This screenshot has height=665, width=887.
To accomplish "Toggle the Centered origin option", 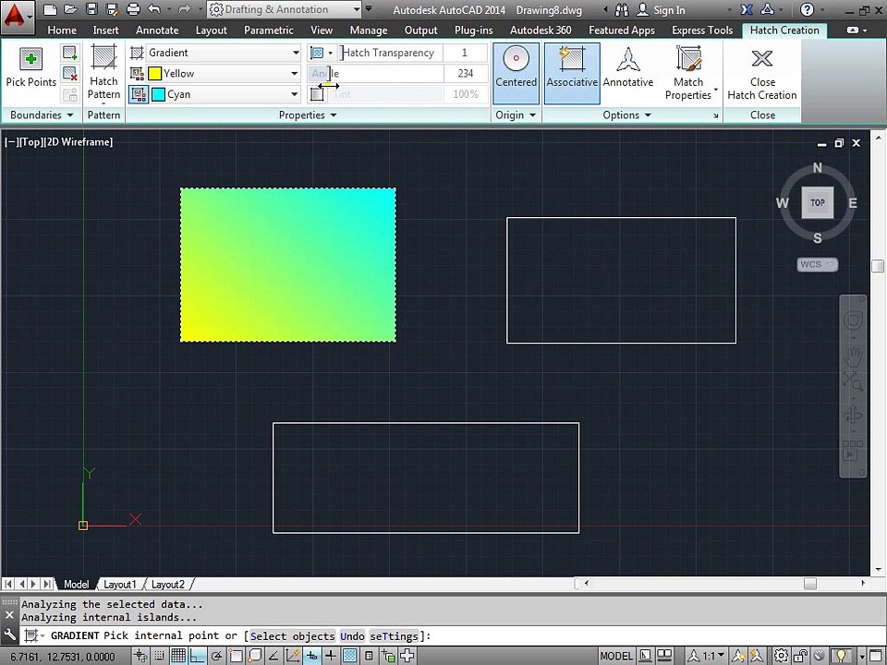I will click(516, 72).
